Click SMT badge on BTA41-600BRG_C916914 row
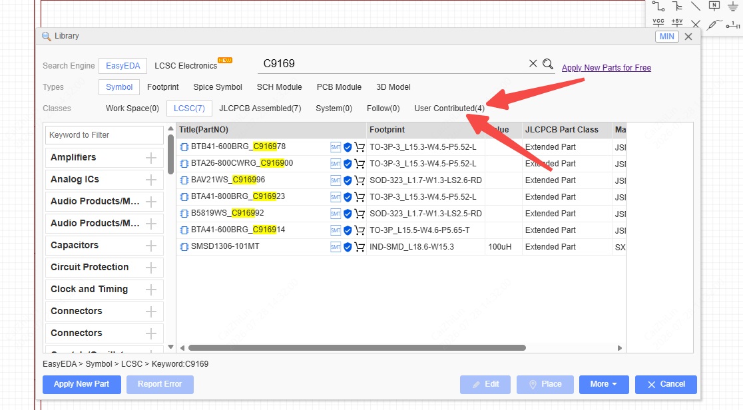Viewport: 743px width, 410px height. tap(336, 230)
